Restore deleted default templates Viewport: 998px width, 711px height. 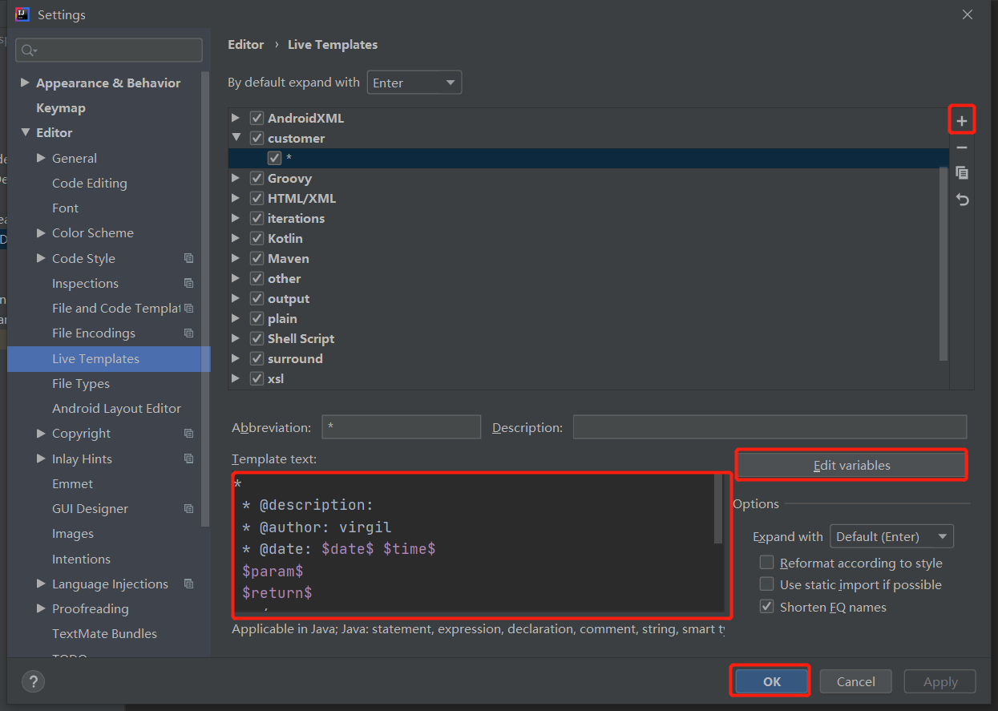coord(961,199)
